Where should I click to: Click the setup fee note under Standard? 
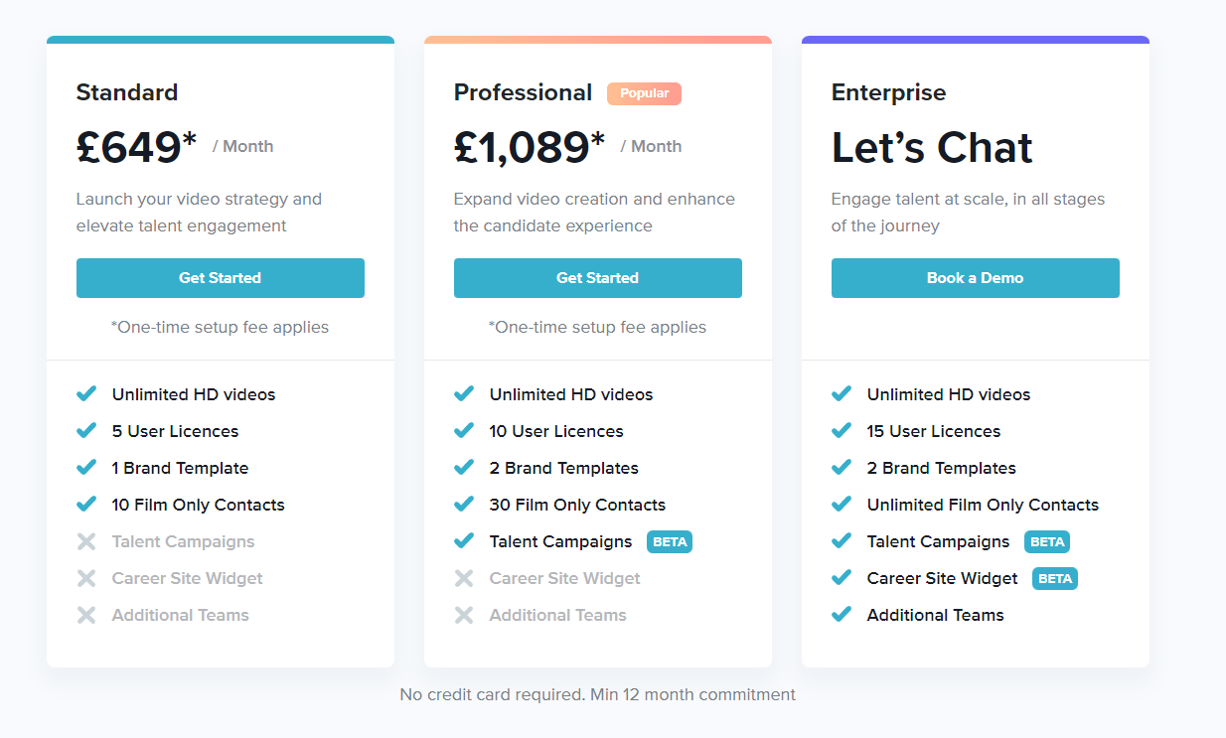click(220, 327)
